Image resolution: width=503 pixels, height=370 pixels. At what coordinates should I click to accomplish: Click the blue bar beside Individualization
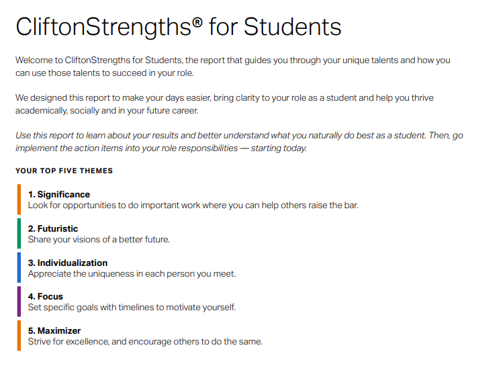(19, 267)
